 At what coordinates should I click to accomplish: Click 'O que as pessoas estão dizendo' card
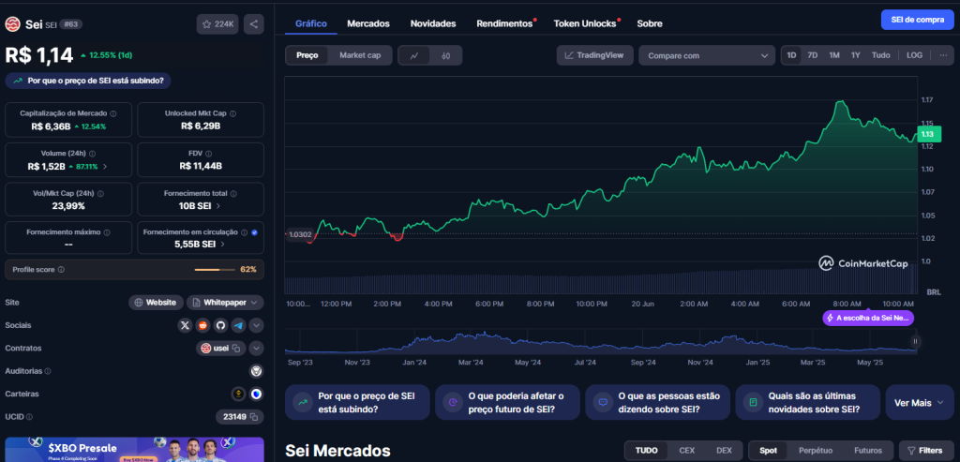coord(657,403)
